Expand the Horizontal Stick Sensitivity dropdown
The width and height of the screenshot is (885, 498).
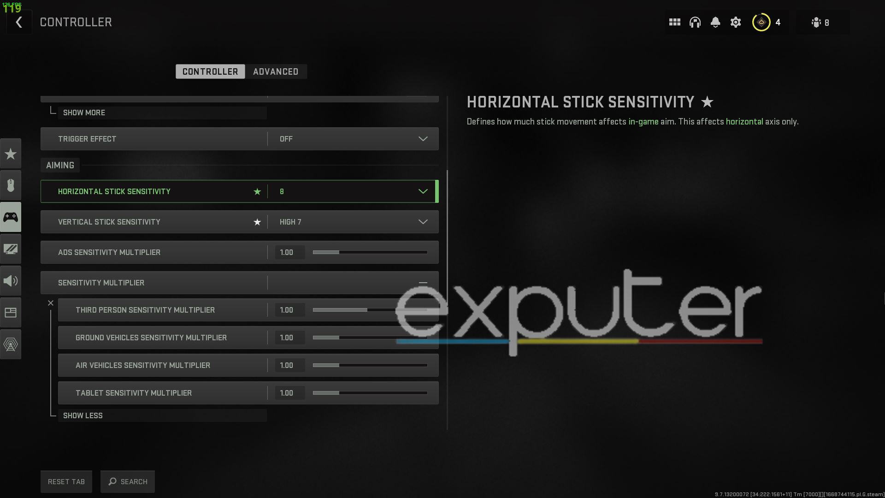coord(424,191)
